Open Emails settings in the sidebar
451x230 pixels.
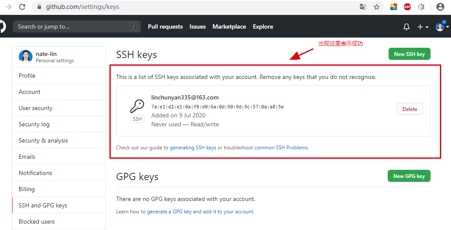pos(27,157)
